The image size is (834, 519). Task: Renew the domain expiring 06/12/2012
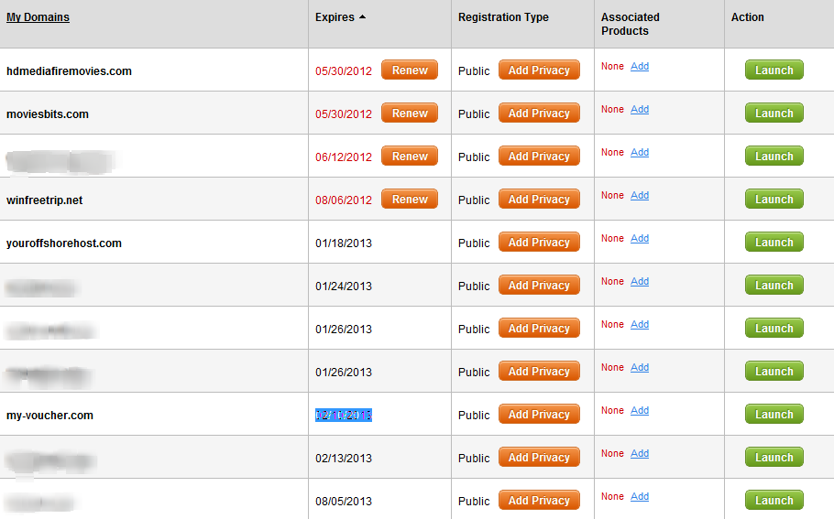tap(410, 157)
